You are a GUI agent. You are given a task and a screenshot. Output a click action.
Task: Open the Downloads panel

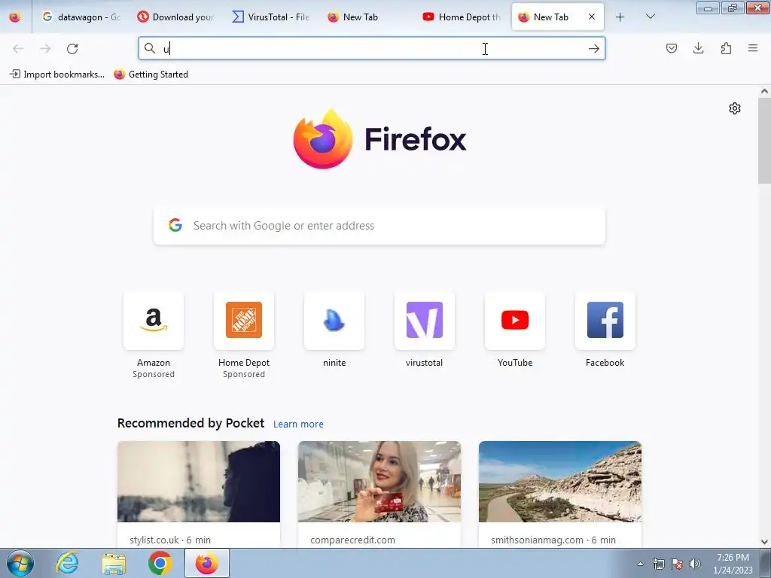pyautogui.click(x=698, y=48)
